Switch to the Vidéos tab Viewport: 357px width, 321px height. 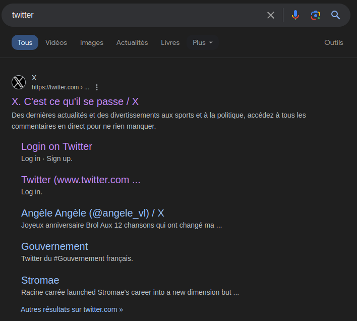(56, 42)
